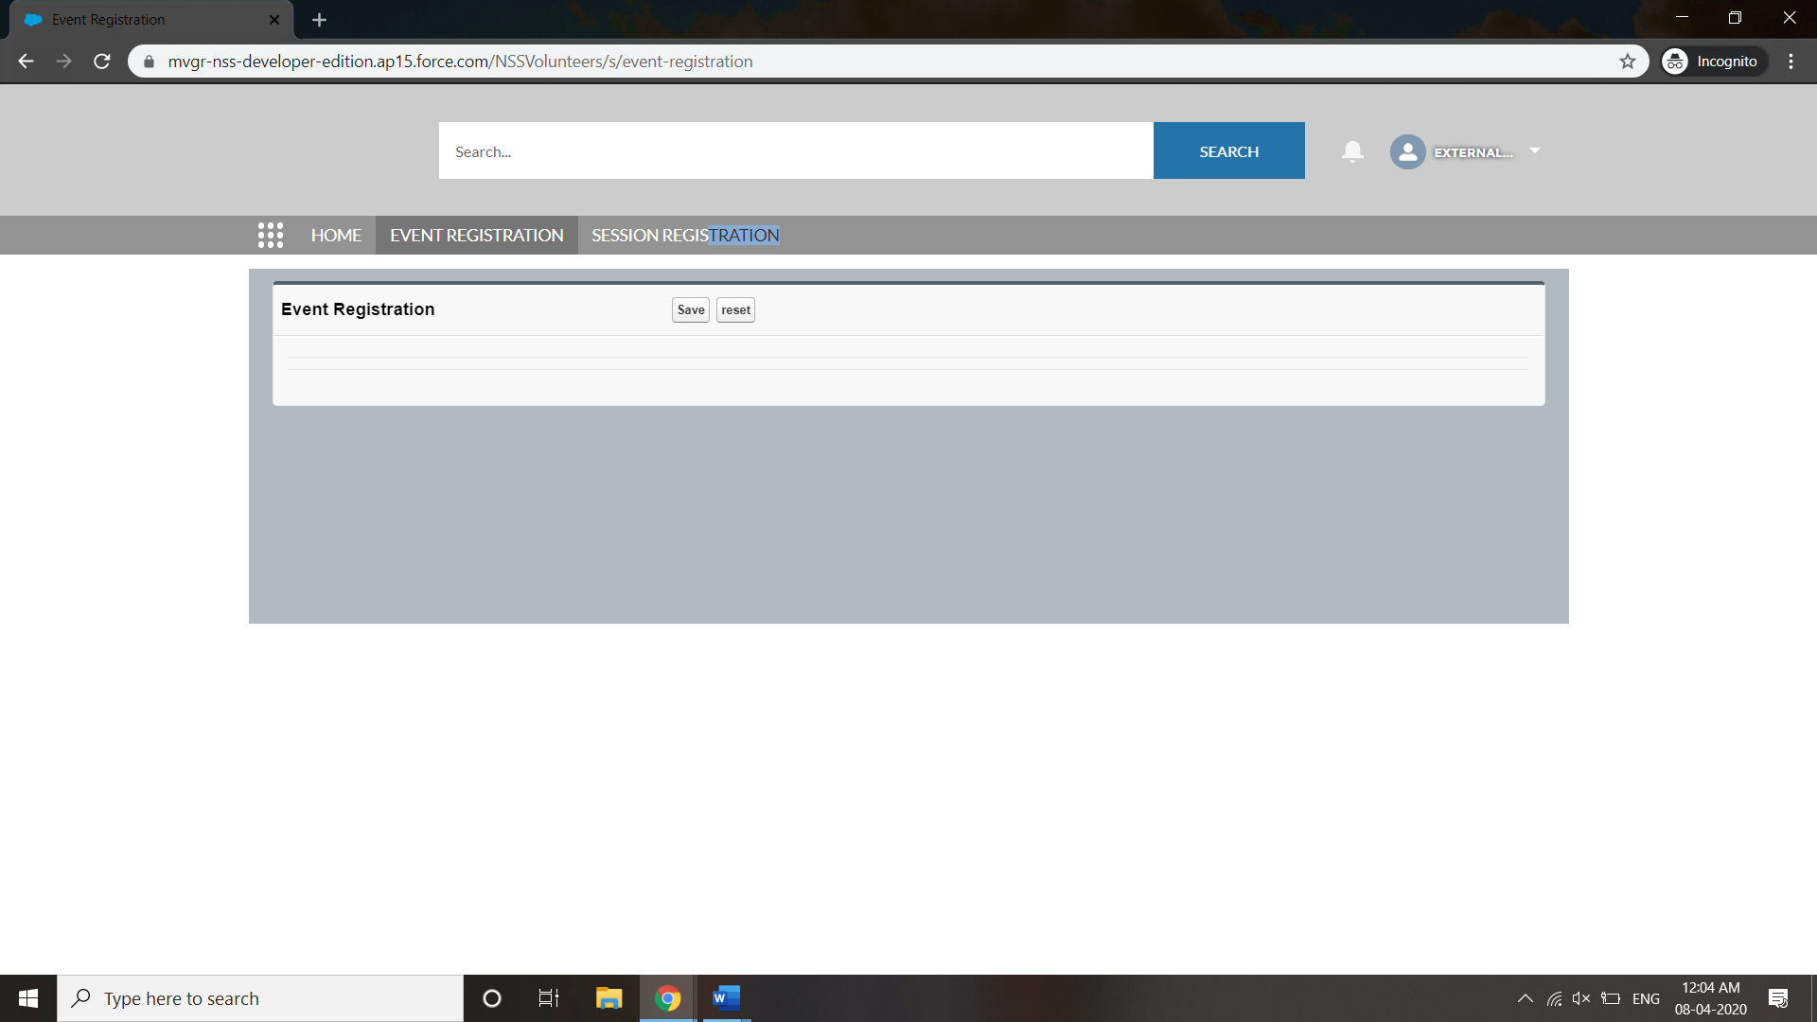Go back with the browser back arrow

click(26, 62)
